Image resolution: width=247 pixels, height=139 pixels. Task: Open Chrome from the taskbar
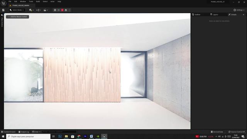click(79, 136)
